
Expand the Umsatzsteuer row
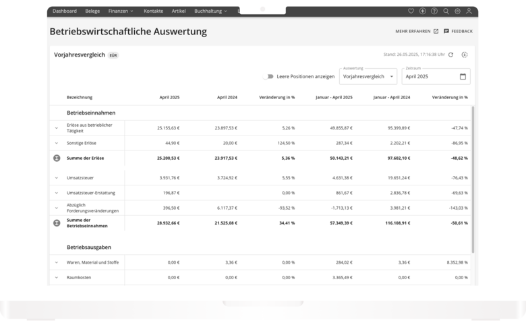57,178
